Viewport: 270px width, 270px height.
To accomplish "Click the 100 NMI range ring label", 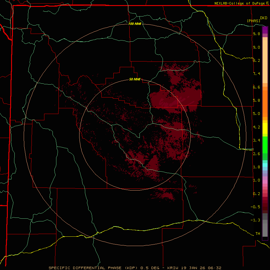I will pyautogui.click(x=135, y=24).
